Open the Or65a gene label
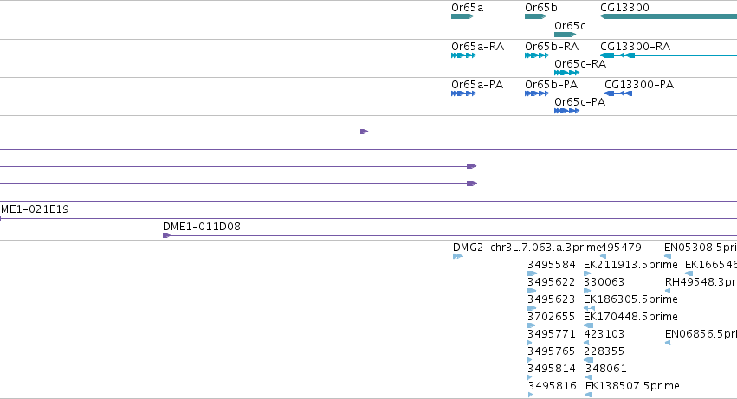 click(467, 8)
